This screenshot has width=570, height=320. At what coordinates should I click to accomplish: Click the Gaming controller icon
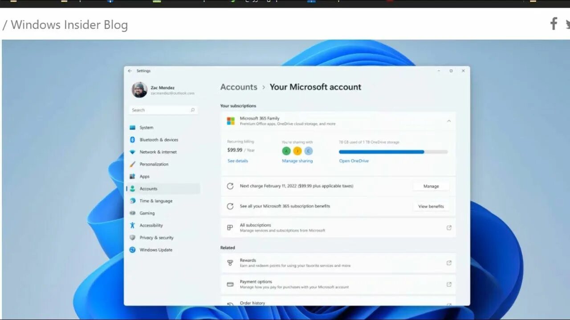[132, 213]
